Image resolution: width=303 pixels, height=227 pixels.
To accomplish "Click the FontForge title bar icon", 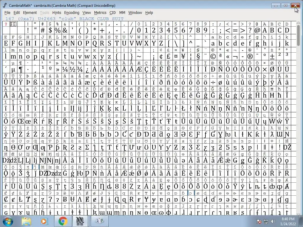I will point(5,5).
